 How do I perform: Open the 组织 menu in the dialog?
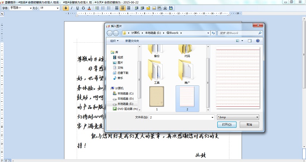pos(114,41)
